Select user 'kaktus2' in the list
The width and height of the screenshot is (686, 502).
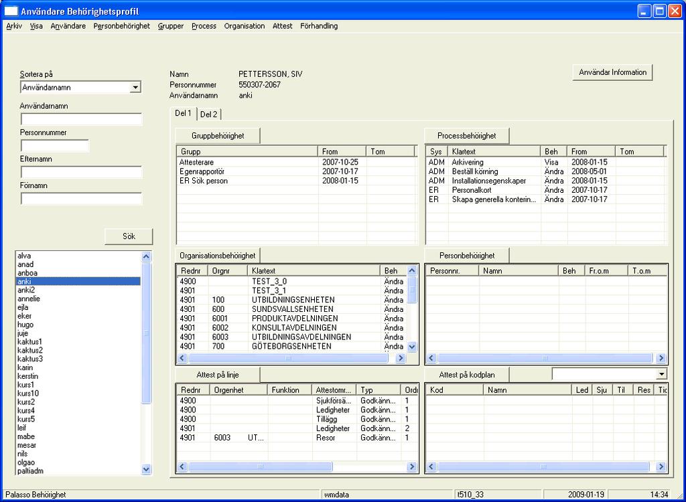point(78,351)
